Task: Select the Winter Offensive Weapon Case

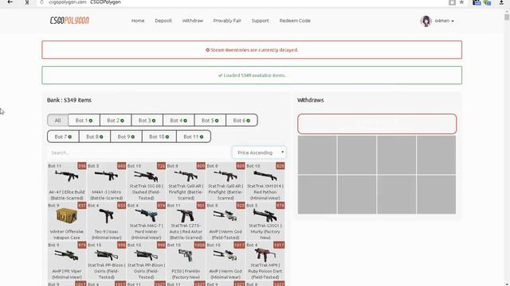Action: coord(67,221)
